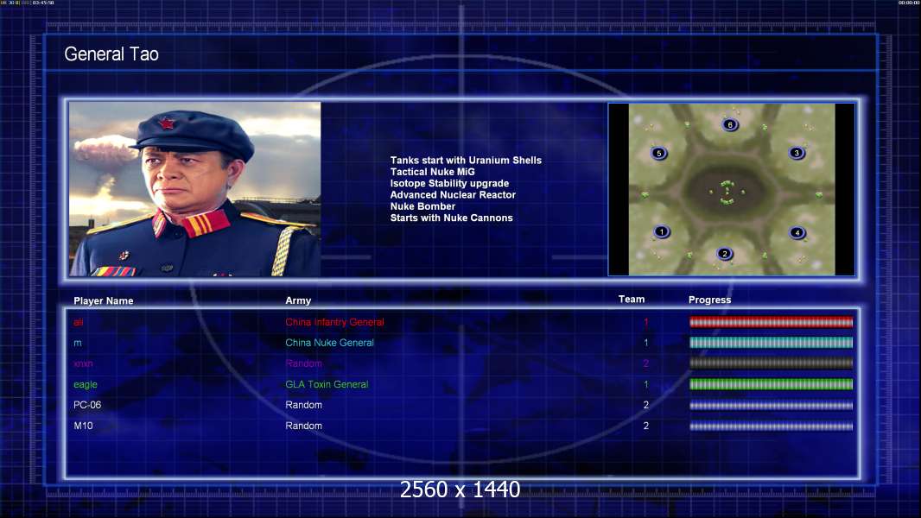Select start position marker 2 on map
This screenshot has height=518, width=921.
pos(725,254)
